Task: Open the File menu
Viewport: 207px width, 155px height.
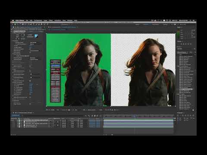Action: pyautogui.click(x=27, y=20)
